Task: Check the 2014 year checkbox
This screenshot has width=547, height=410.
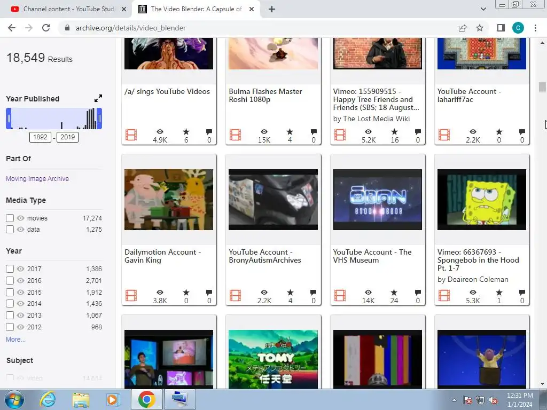Action: pyautogui.click(x=10, y=303)
